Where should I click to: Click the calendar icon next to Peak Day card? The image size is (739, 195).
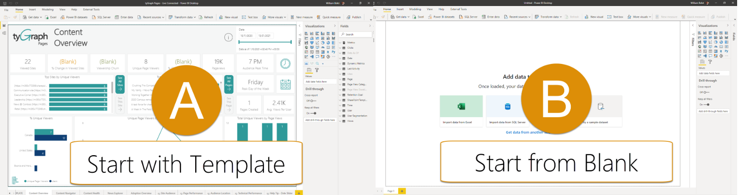pos(285,84)
